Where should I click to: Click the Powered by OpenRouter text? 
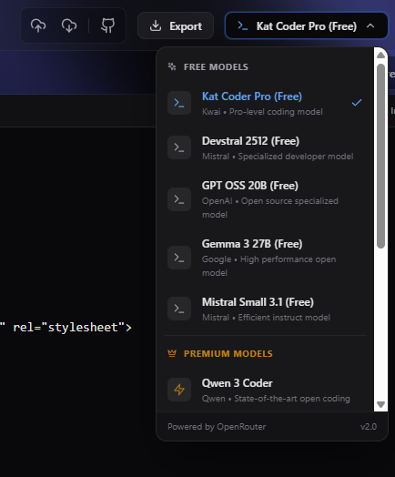pos(217,427)
